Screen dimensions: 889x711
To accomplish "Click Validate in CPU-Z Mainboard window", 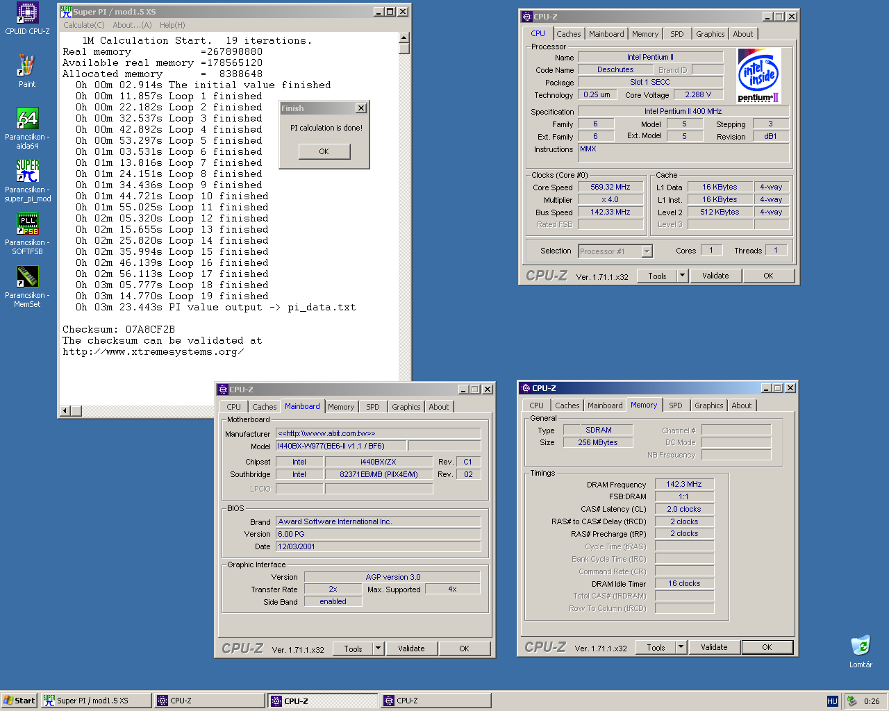I will [x=411, y=649].
